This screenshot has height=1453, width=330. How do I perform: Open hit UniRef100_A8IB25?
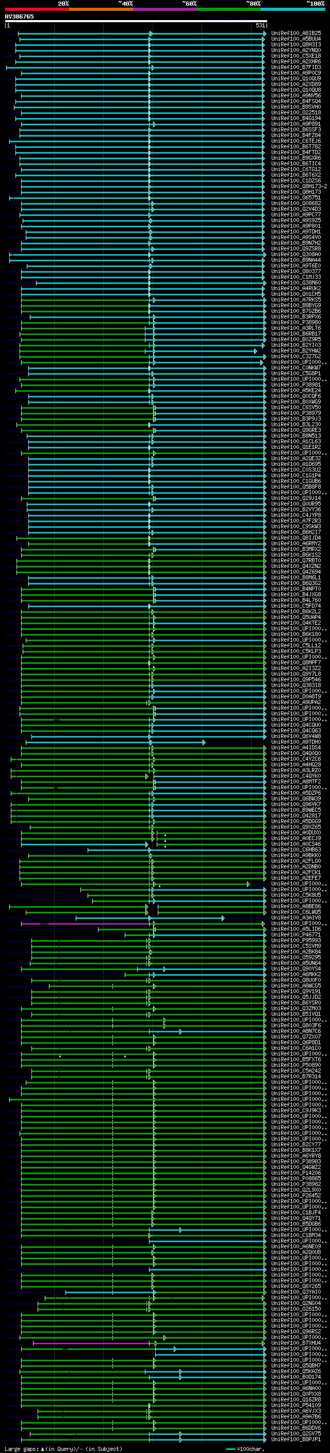[x=296, y=34]
